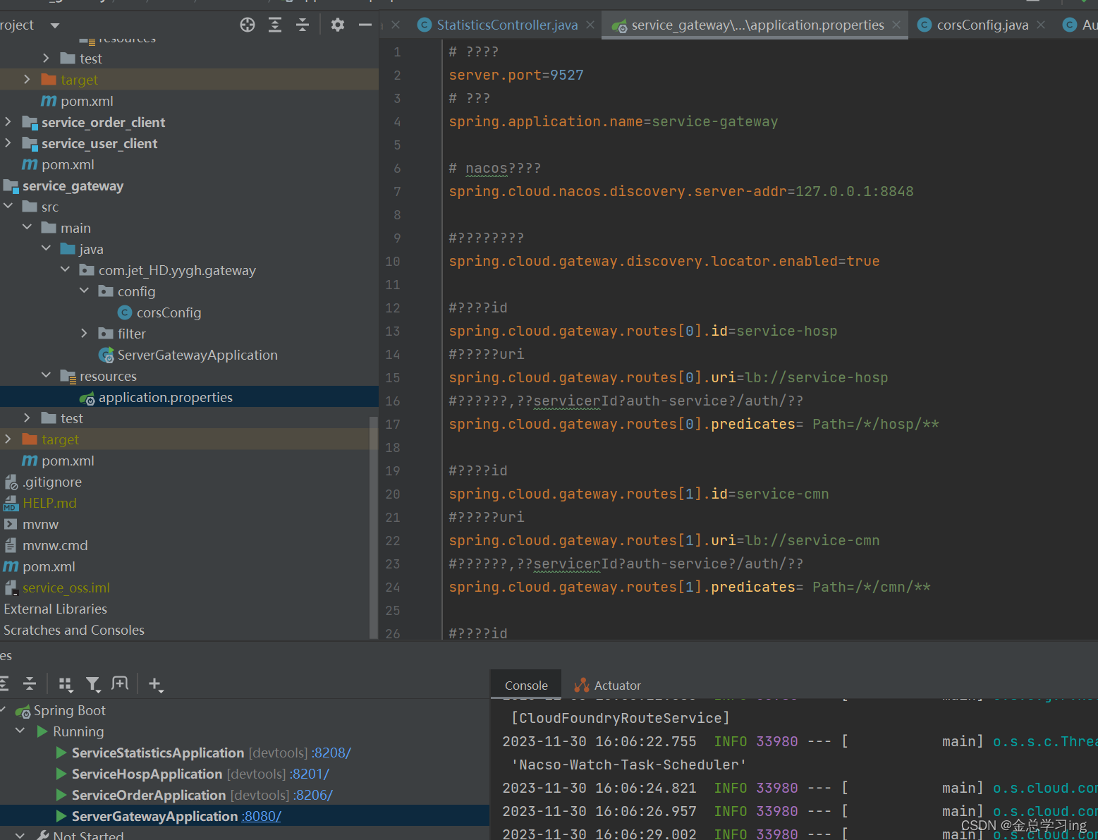Collapse the resources folder under service_gateway

click(46, 376)
